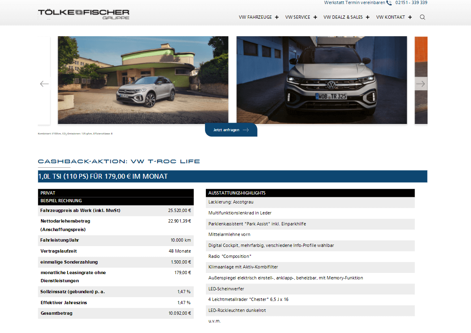Select Sollzinssatz value 1,47 %
The height and width of the screenshot is (333, 471).
point(184,292)
